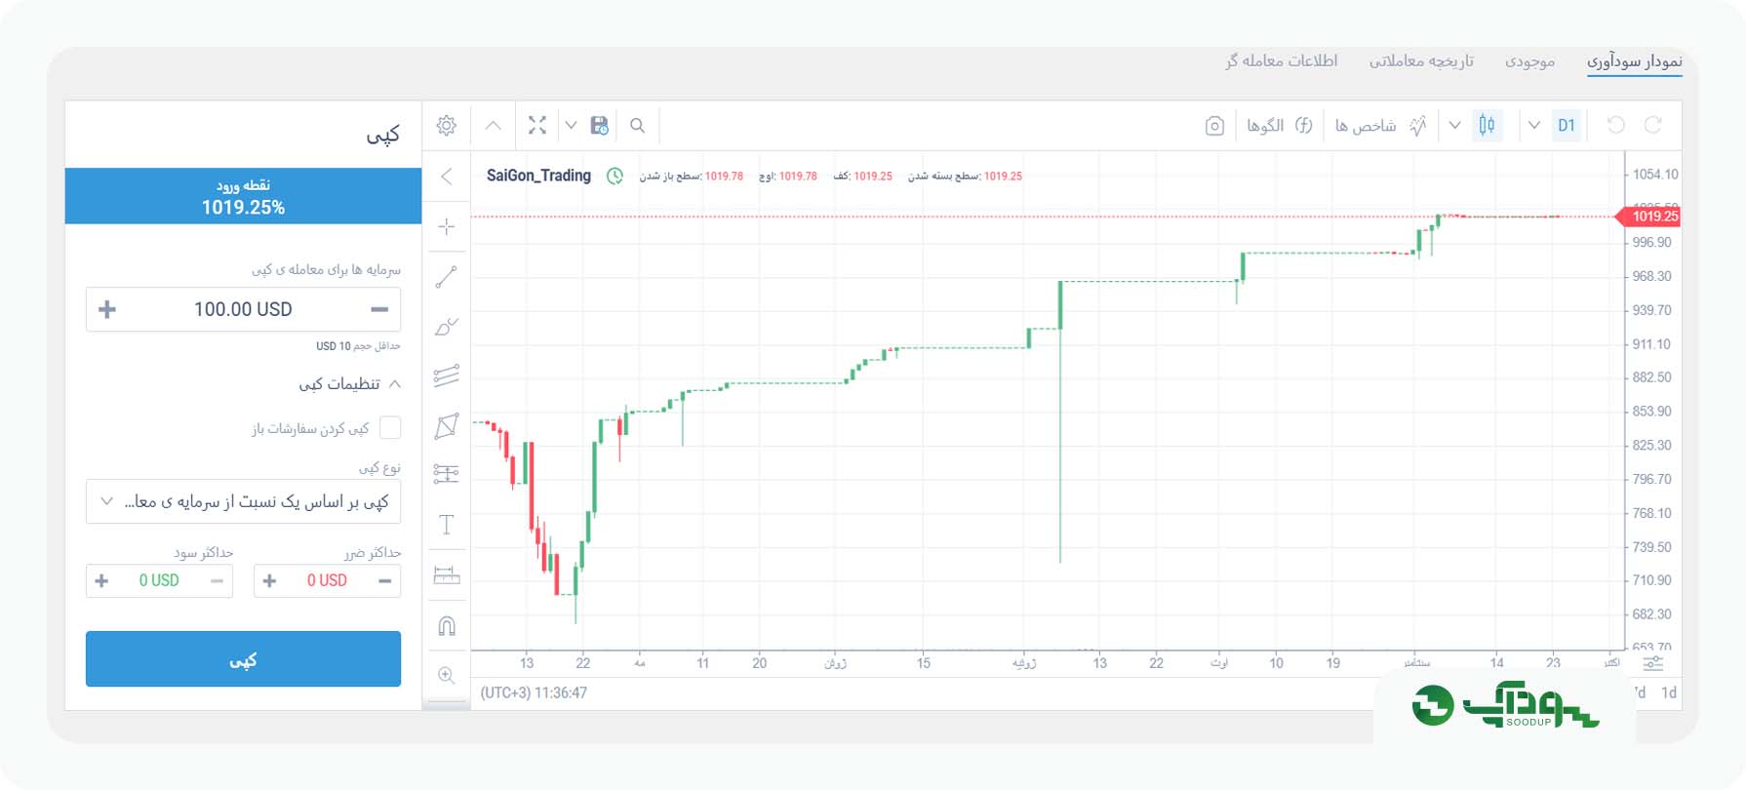Open the symbol search magnifier
Image resolution: width=1746 pixels, height=790 pixels.
click(x=637, y=125)
